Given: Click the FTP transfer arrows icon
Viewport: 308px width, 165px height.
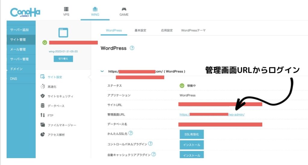Looking at the screenshot, I should click(42, 115).
